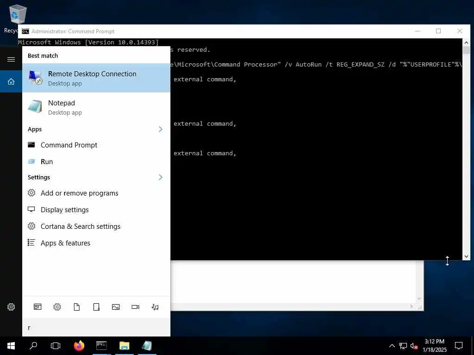Expand the Settings category arrow

161,177
